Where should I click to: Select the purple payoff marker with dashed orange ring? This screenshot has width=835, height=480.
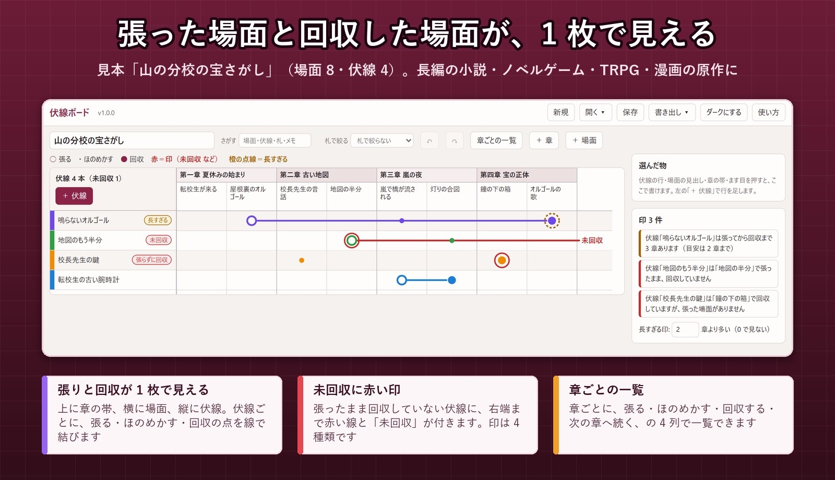552,221
